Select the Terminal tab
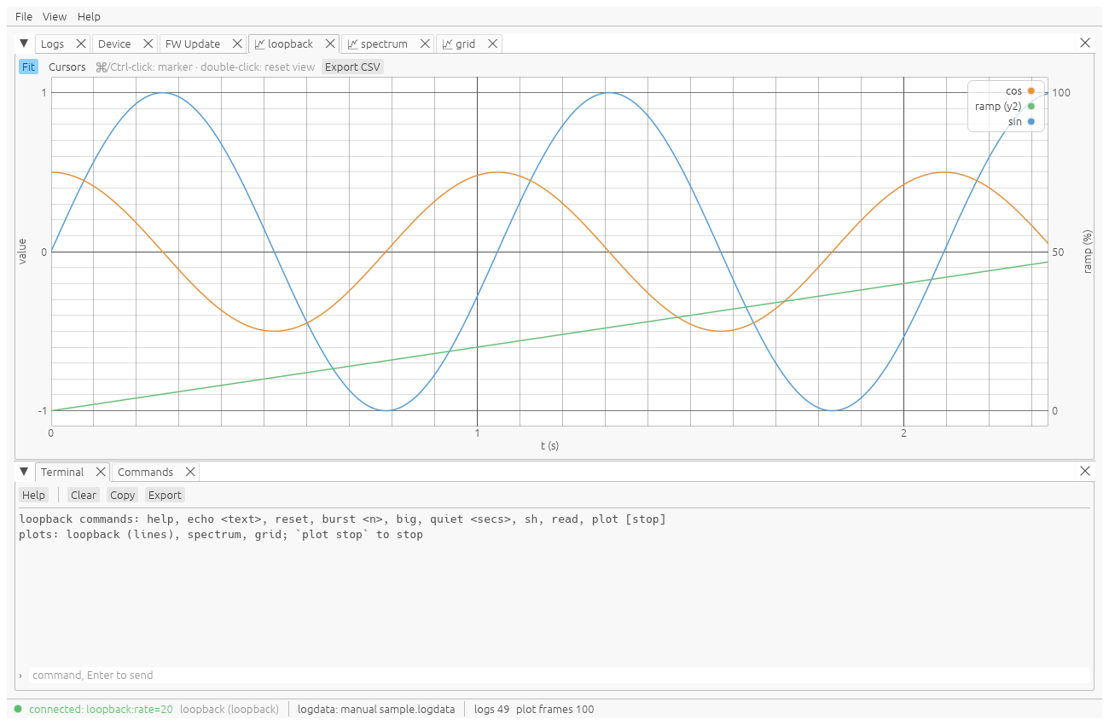Screen dimensions: 1109x725 (62, 472)
